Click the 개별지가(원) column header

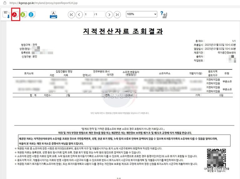click(x=196, y=73)
